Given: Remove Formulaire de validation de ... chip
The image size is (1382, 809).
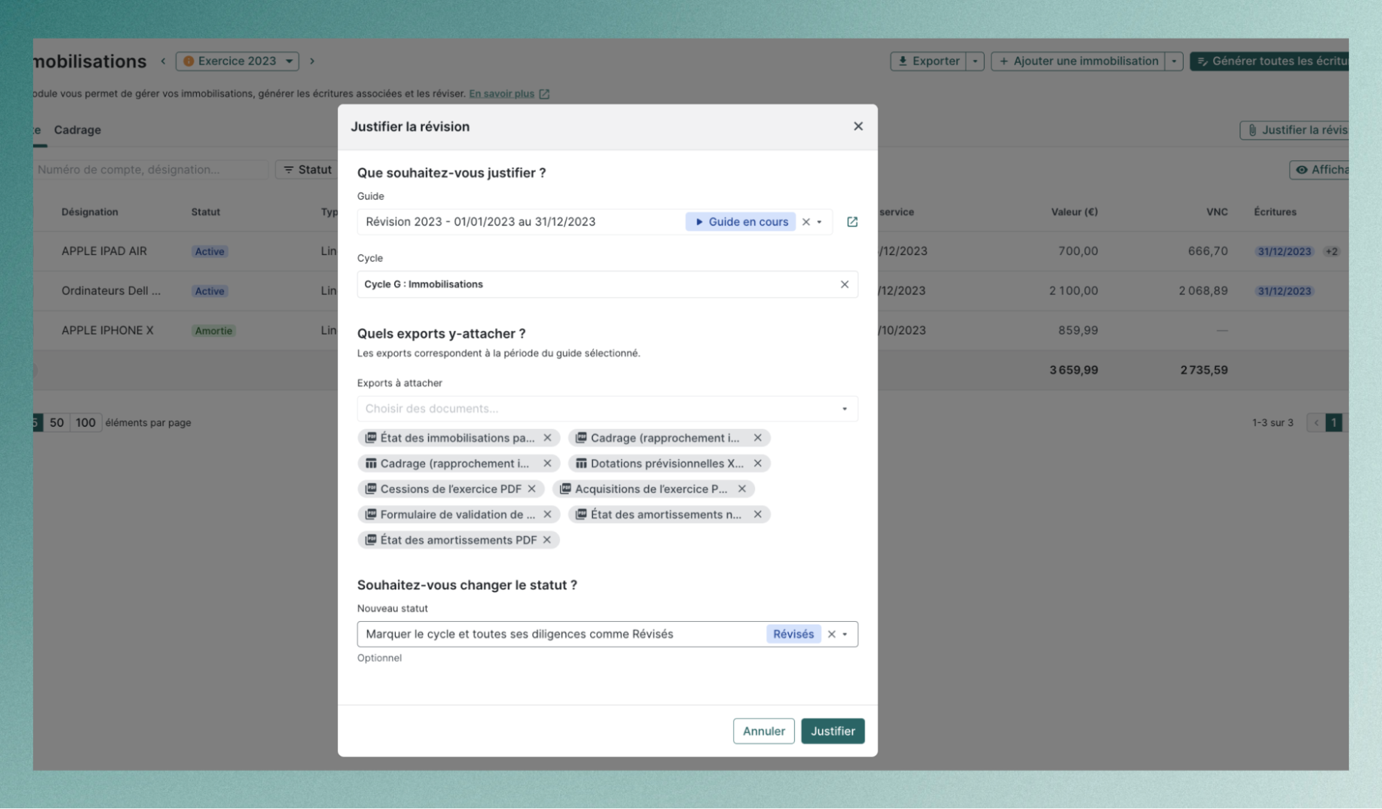Looking at the screenshot, I should 548,515.
